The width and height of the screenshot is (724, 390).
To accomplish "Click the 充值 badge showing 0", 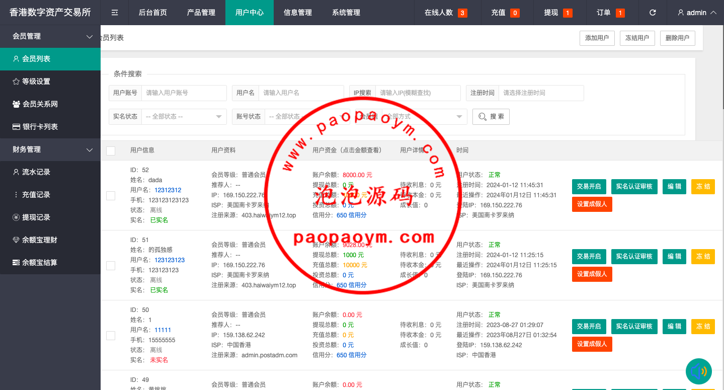I will (x=515, y=13).
